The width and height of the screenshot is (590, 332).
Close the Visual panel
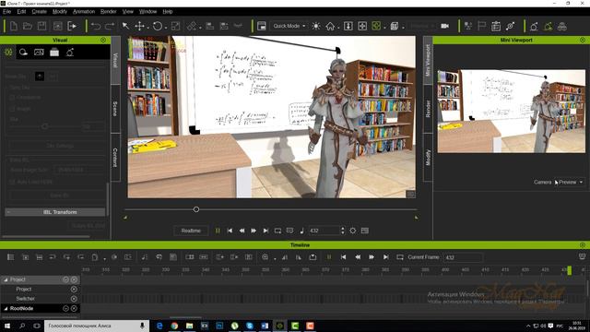[103, 40]
